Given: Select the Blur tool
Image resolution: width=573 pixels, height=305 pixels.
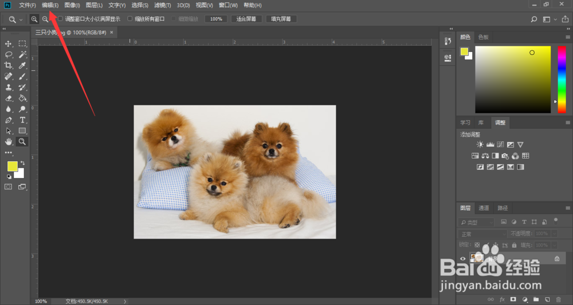Looking at the screenshot, I should click(x=8, y=109).
